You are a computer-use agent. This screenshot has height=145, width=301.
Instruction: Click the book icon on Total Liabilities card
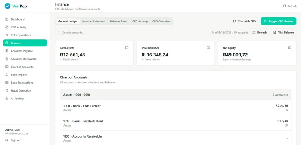(x=208, y=48)
